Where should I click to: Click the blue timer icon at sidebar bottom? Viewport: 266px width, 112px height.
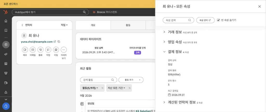point(6,106)
